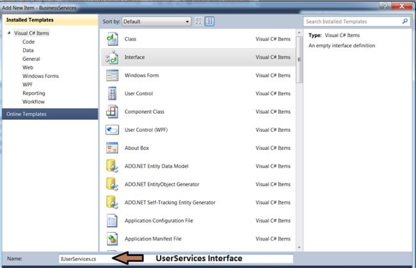Image resolution: width=416 pixels, height=268 pixels.
Task: Open the dialog help question mark
Action: point(385,6)
